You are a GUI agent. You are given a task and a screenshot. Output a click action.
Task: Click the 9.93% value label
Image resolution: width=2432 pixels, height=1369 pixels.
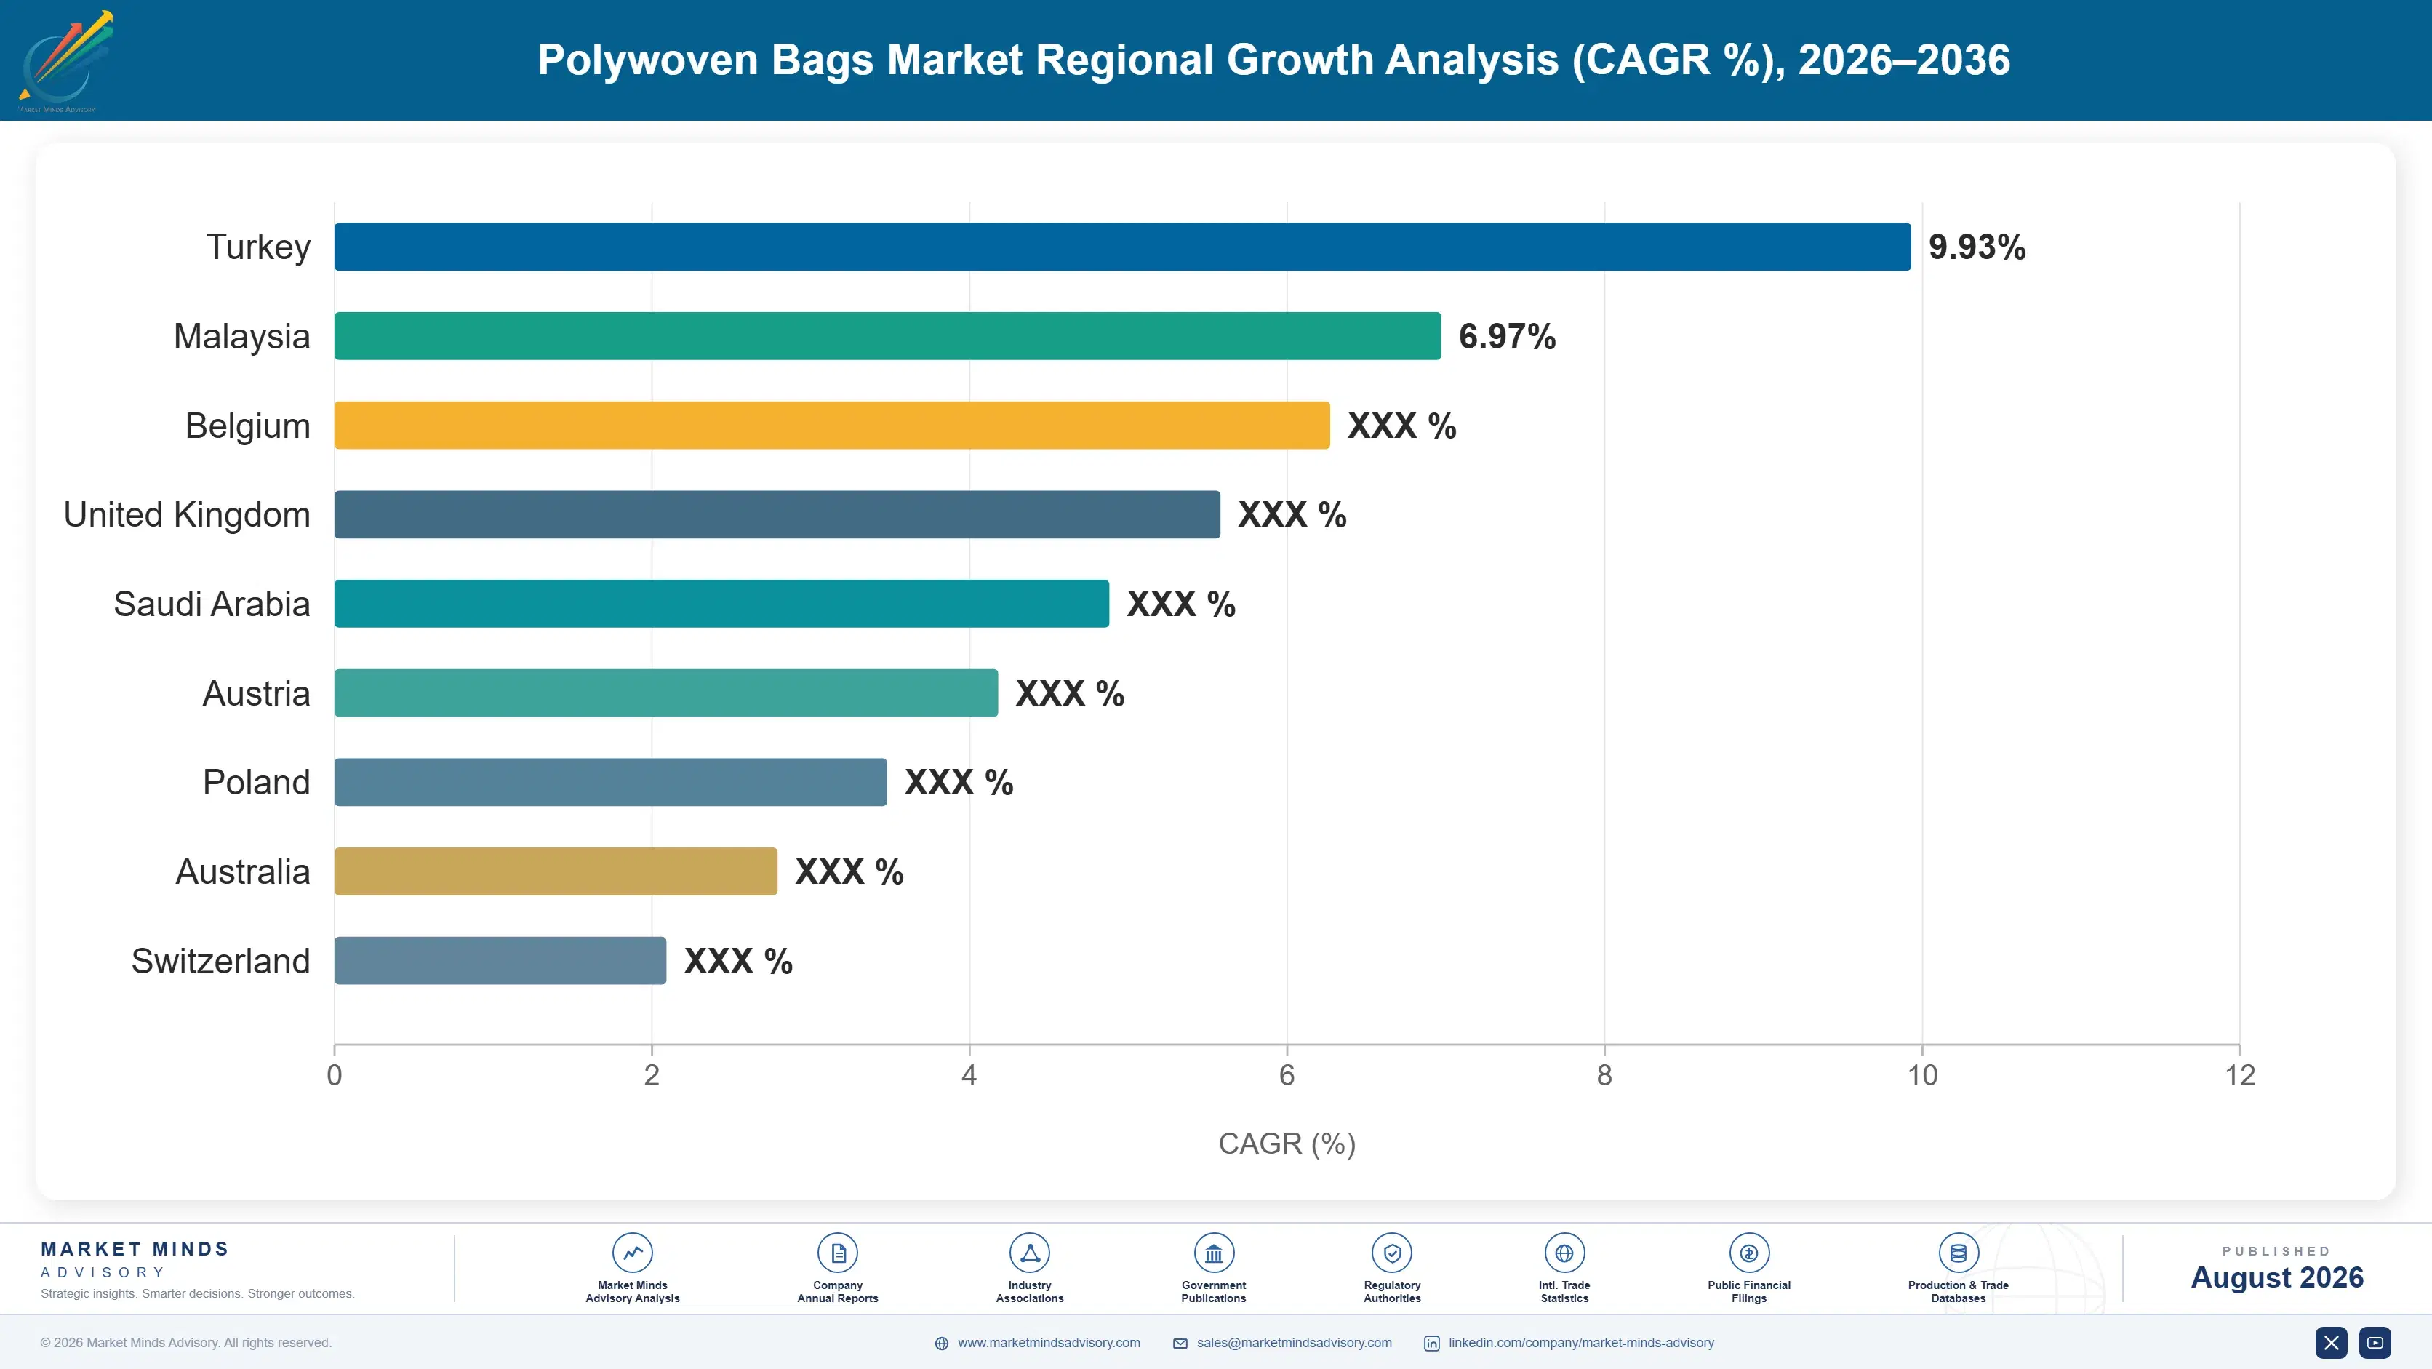1977,247
